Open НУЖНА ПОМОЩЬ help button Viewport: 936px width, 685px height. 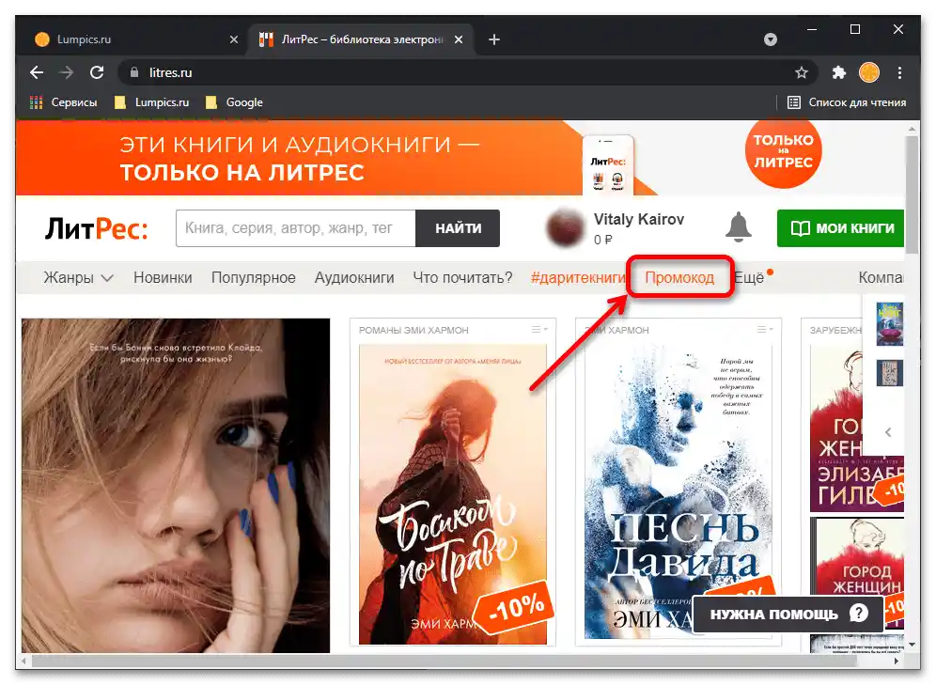(788, 614)
